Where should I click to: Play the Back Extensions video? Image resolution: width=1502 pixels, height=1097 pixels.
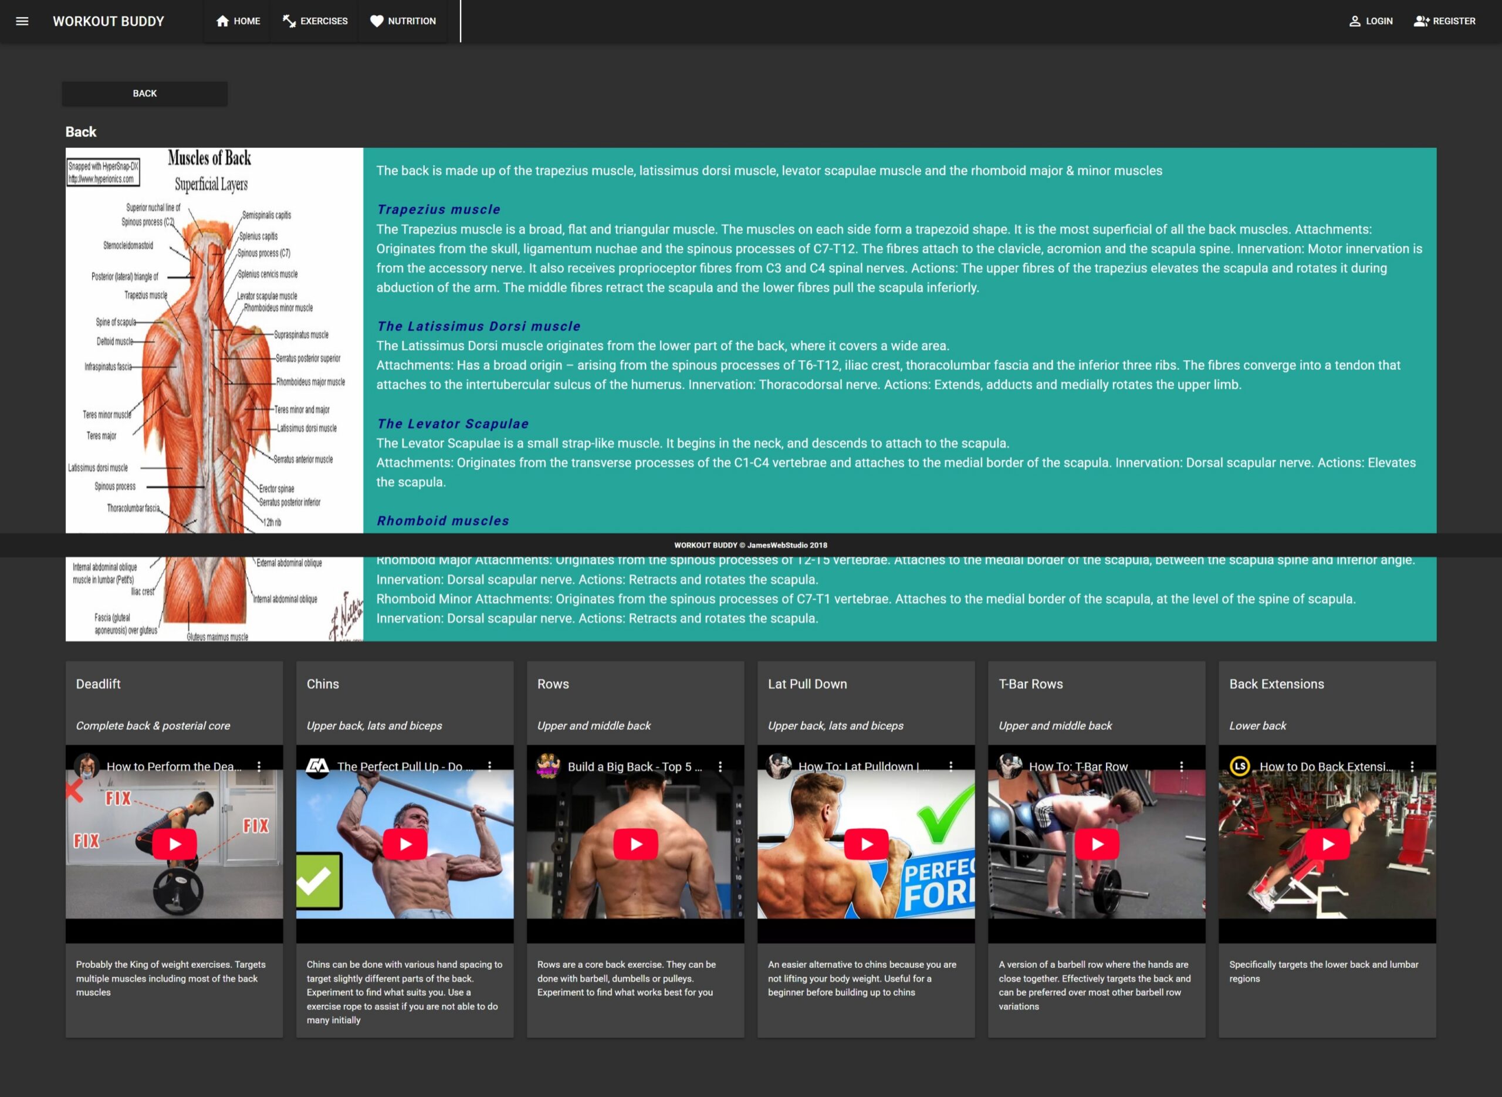pyautogui.click(x=1327, y=844)
